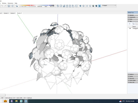This screenshot has width=138, height=103.
Task: Expand the Scenes panel
Action: [x=133, y=76]
